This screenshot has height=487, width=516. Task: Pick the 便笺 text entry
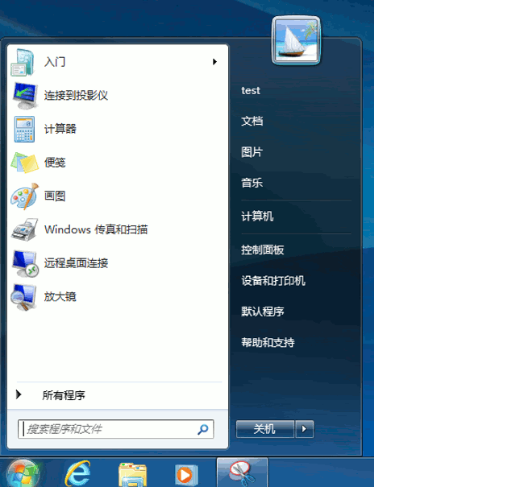55,163
